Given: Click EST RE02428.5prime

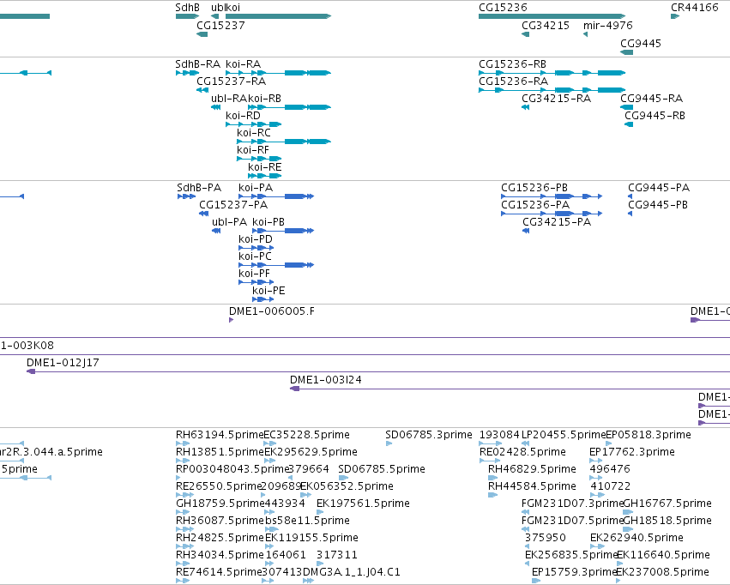Looking at the screenshot, I should click(522, 452).
